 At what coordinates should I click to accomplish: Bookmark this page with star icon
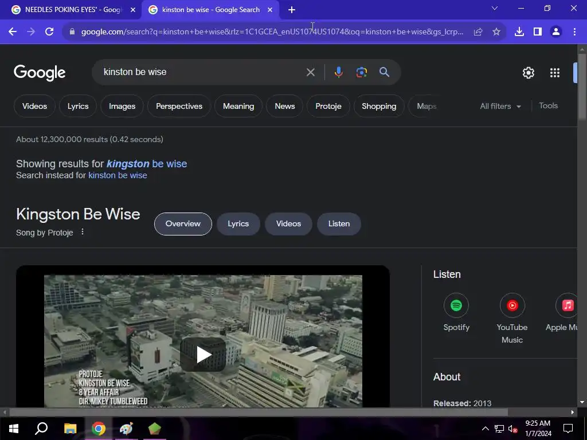496,32
